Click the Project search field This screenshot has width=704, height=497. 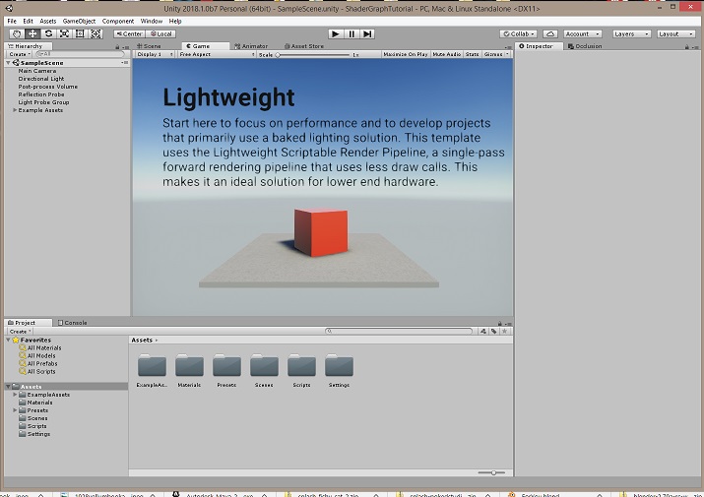399,332
